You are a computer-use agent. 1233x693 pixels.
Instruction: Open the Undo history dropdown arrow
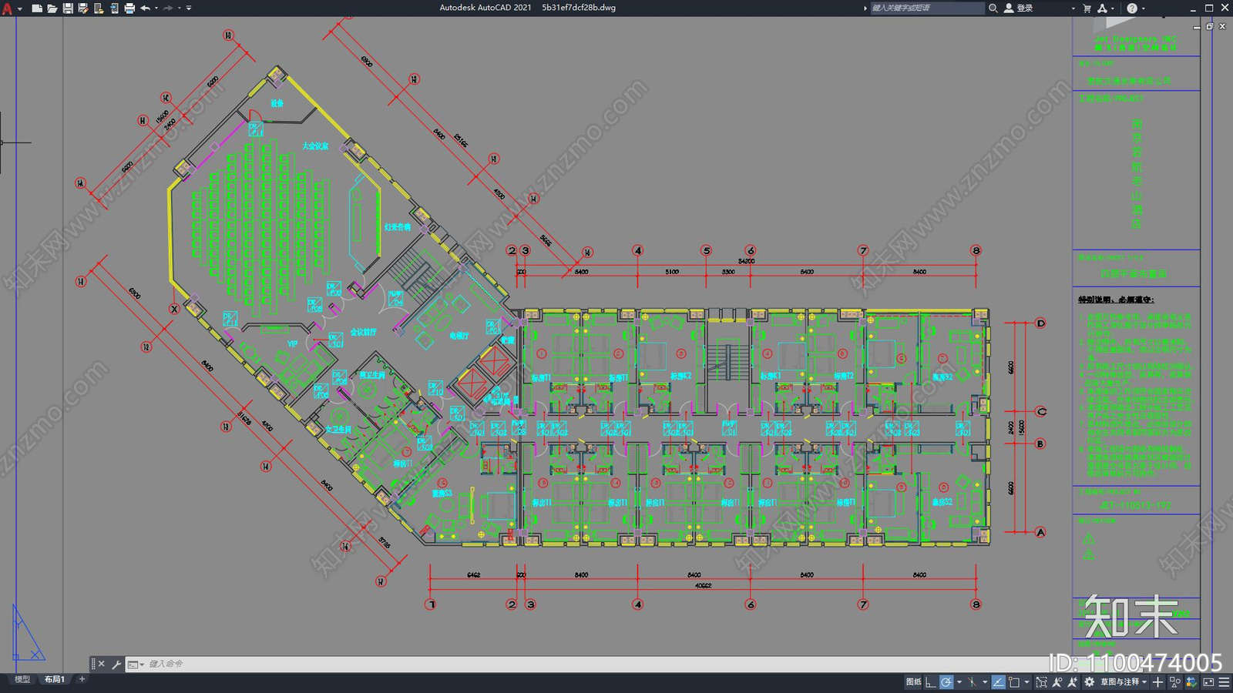(x=156, y=8)
